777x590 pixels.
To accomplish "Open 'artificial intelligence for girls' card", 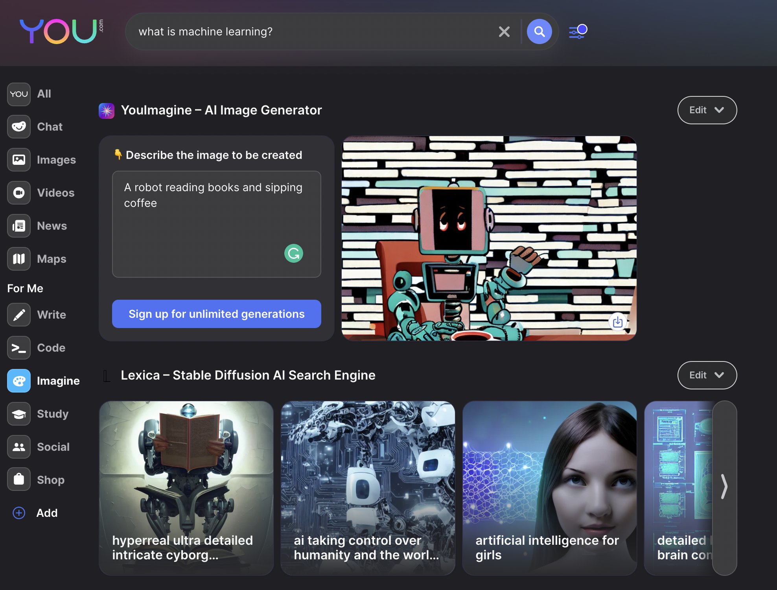I will pyautogui.click(x=550, y=488).
